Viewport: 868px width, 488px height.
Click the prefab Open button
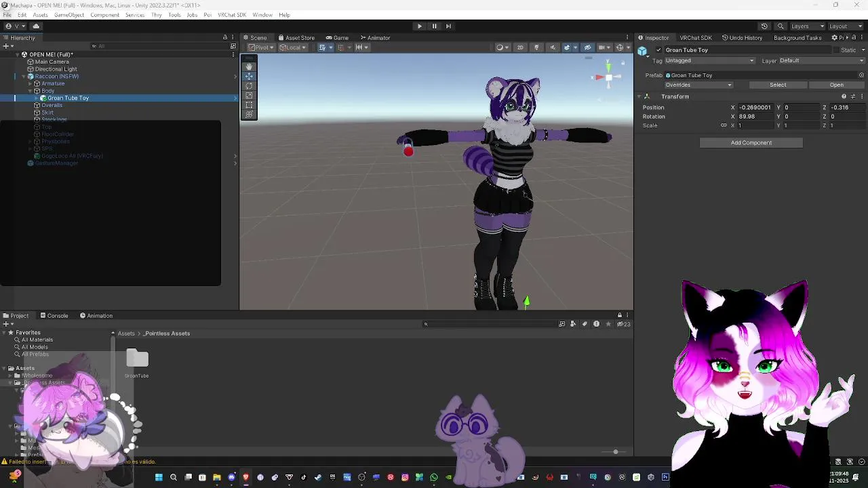point(836,85)
